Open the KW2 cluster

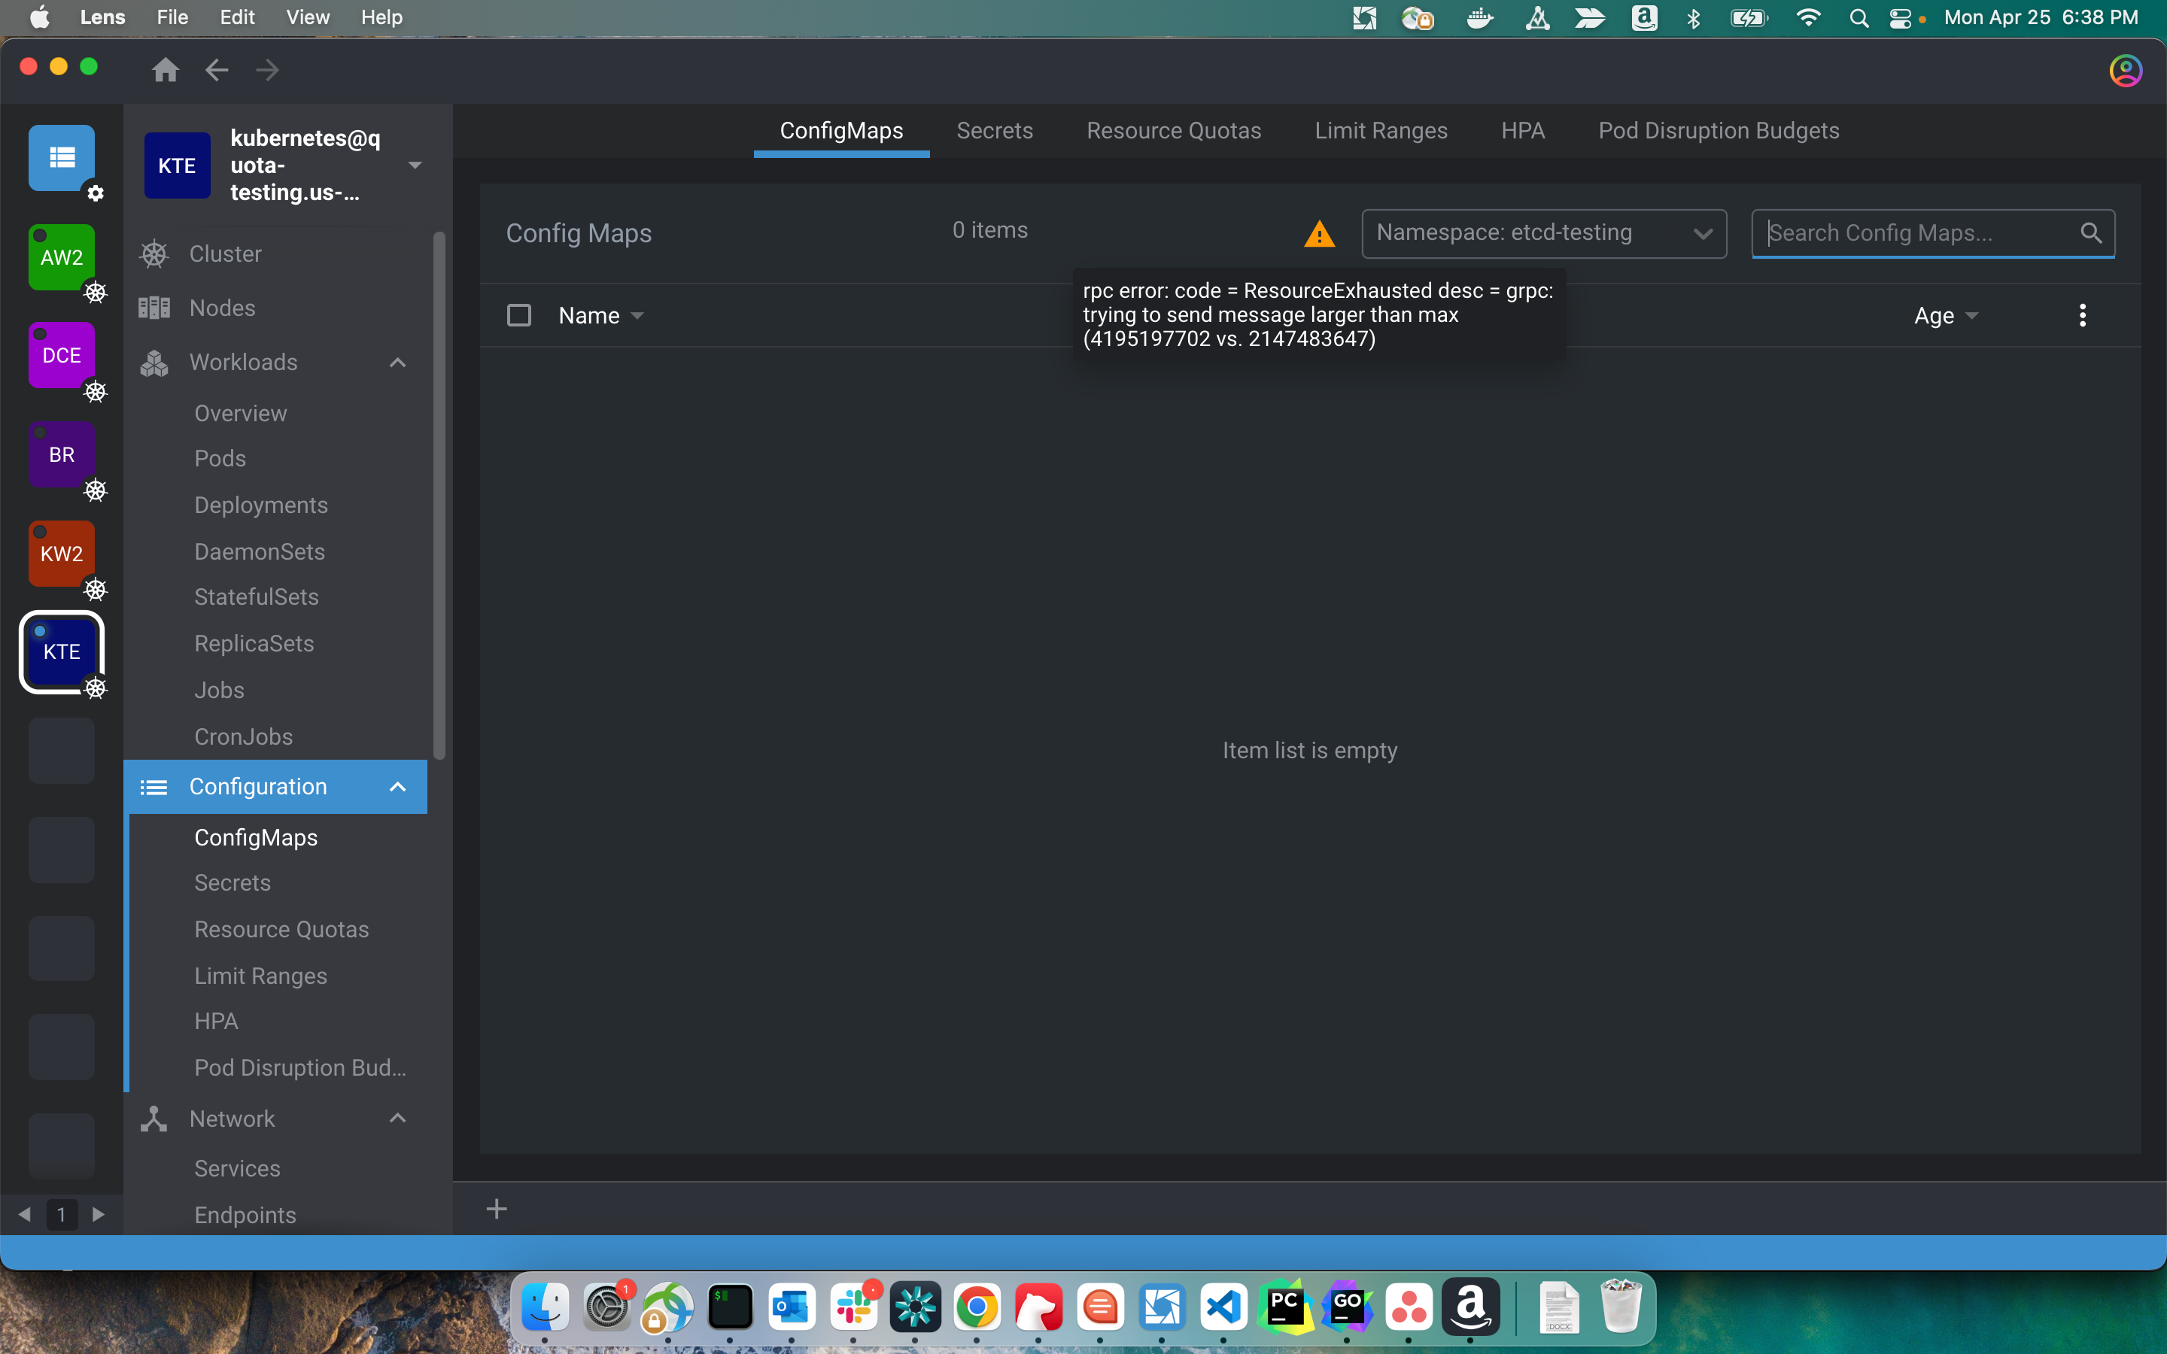61,554
